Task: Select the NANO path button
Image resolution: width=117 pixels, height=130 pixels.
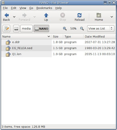Action: [x=41, y=29]
